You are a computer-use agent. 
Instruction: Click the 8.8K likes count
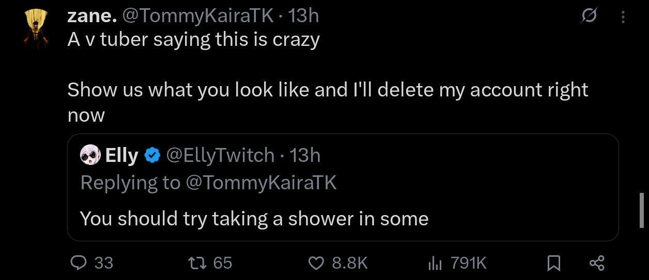tap(349, 263)
